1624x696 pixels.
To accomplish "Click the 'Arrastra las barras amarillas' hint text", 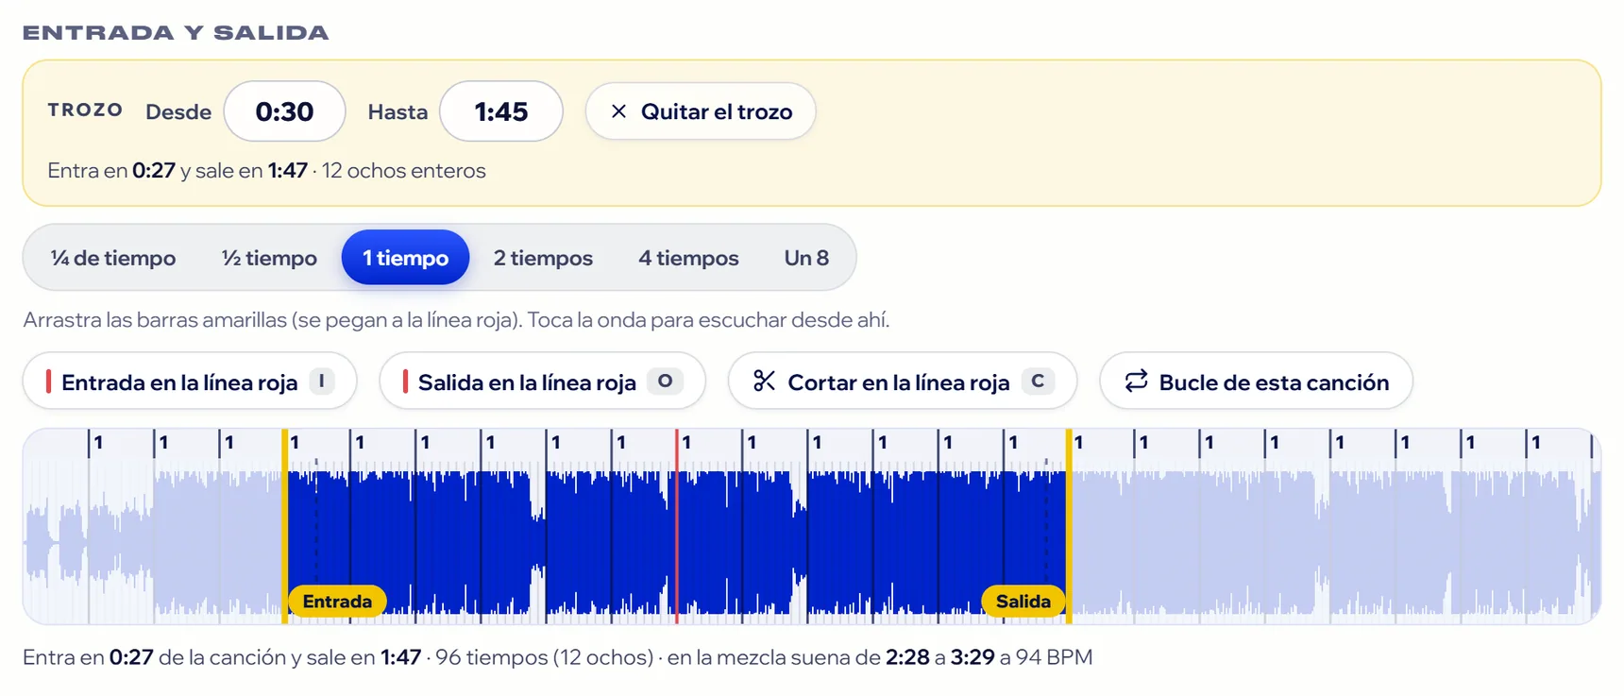I will (x=456, y=320).
